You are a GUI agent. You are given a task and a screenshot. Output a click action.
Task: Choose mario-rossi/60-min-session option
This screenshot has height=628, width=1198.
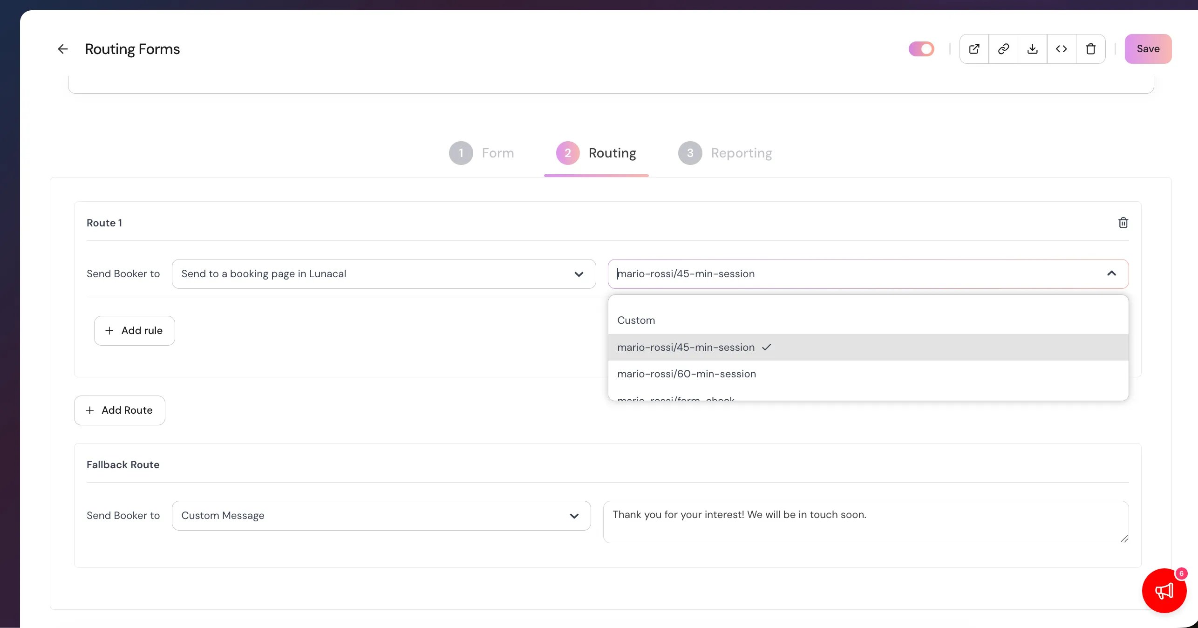click(x=868, y=374)
